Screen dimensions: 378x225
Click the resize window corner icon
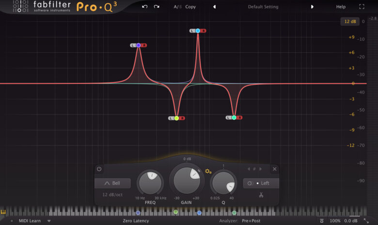(366, 221)
